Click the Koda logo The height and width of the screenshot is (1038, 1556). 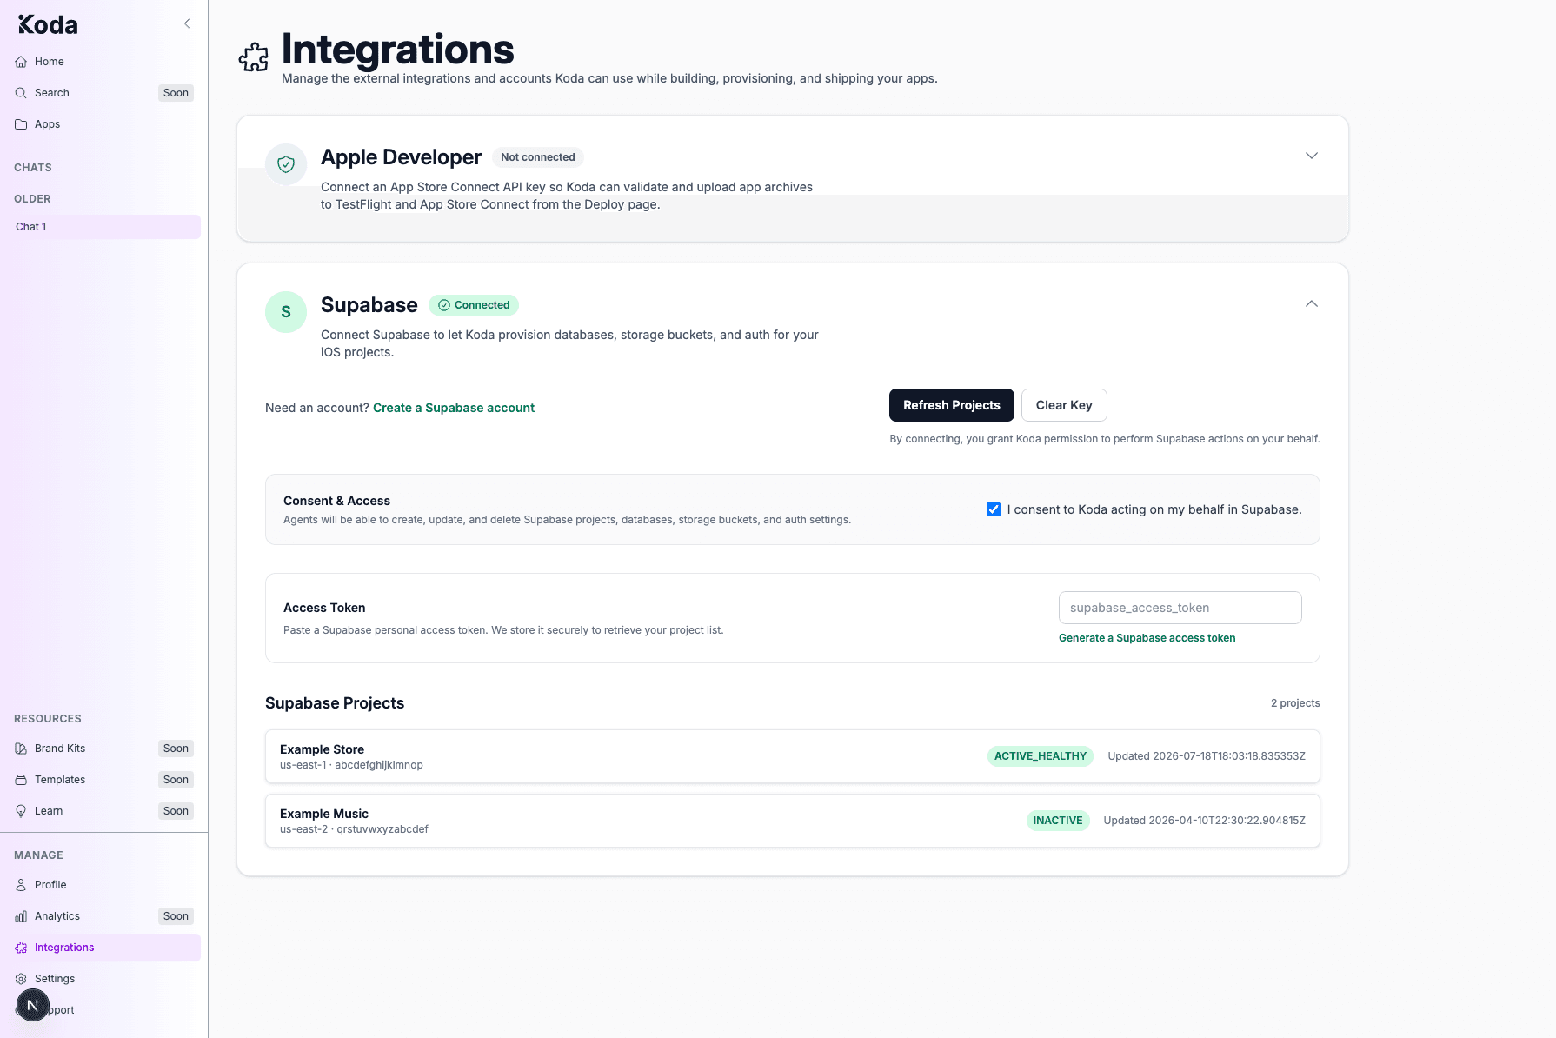point(48,24)
